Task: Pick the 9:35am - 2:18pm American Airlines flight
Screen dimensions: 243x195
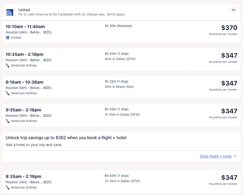Action: pyautogui.click(x=23, y=110)
